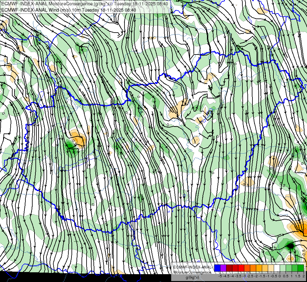307x282 pixels.
Task: Click the light orange swatch between -1.5 and -1
Action: pos(265,268)
